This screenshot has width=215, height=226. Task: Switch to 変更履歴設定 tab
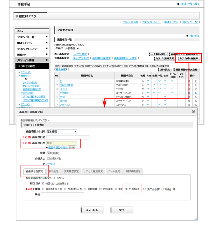point(71,171)
